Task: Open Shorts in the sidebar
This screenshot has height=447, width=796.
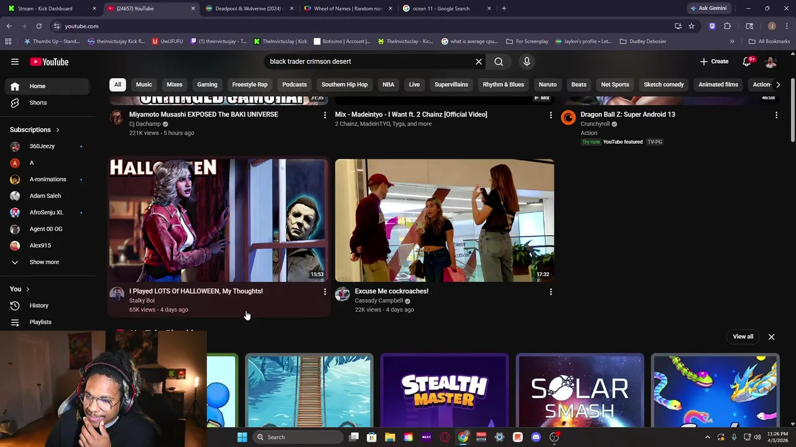Action: (48, 102)
